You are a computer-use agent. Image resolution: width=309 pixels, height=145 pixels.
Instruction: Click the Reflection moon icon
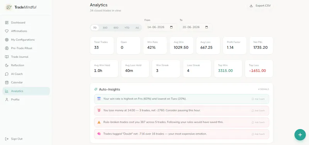coord(7,65)
